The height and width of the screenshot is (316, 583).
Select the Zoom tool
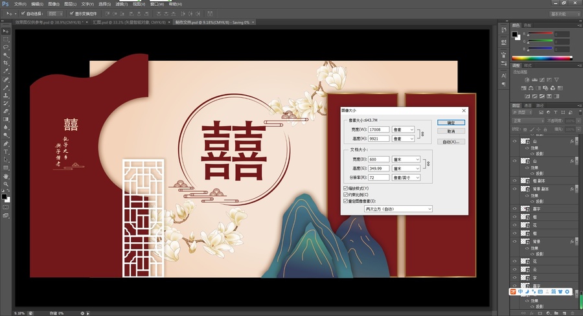6,184
